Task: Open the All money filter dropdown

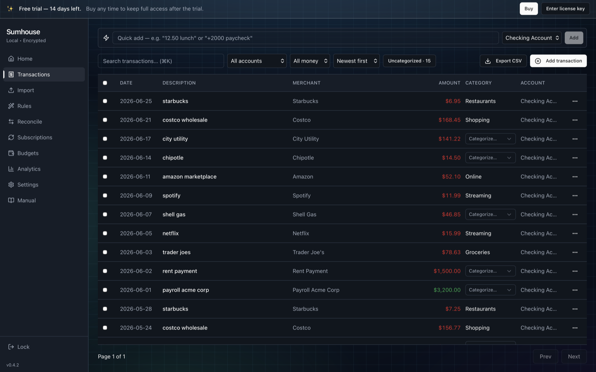Action: [310, 61]
